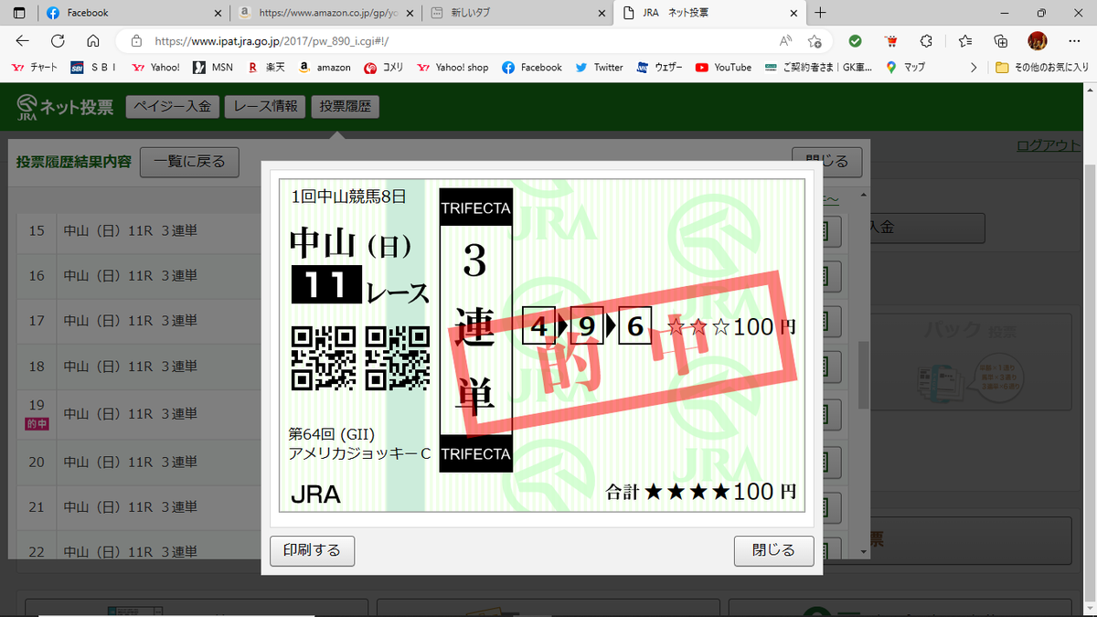Close the Facebook tab
The image size is (1097, 617).
tap(217, 13)
